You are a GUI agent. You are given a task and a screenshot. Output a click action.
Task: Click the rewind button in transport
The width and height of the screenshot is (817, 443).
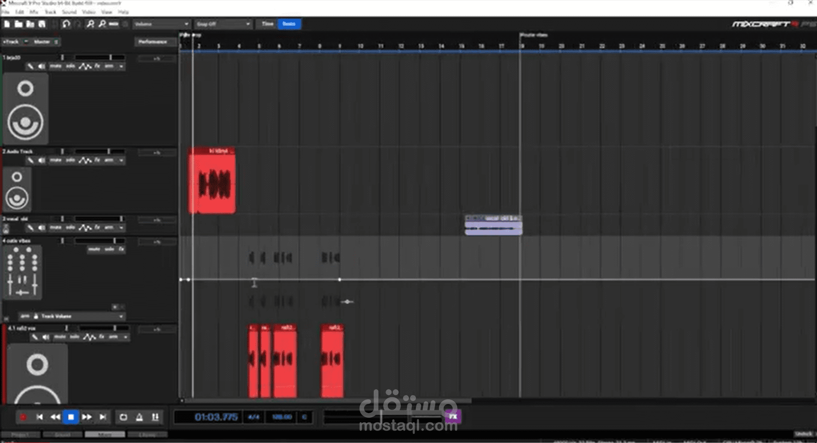pyautogui.click(x=55, y=417)
